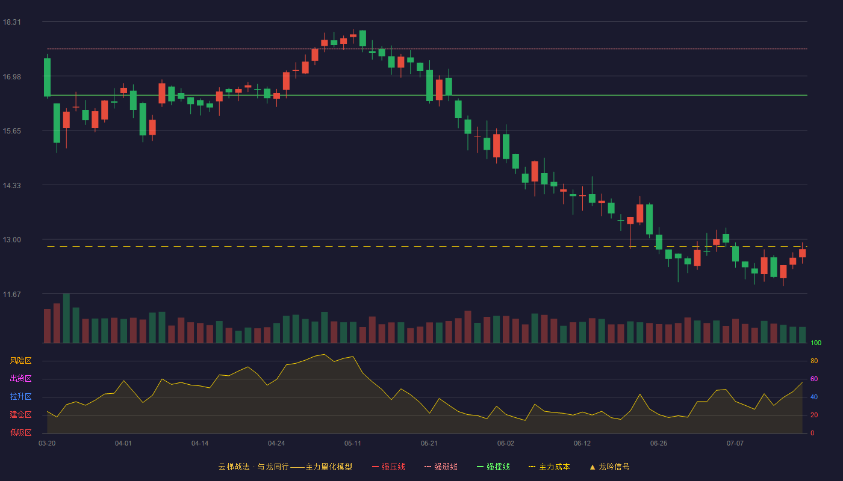Viewport: 843px width, 481px height.
Task: Select the 出货区 zone label
Action: [20, 379]
